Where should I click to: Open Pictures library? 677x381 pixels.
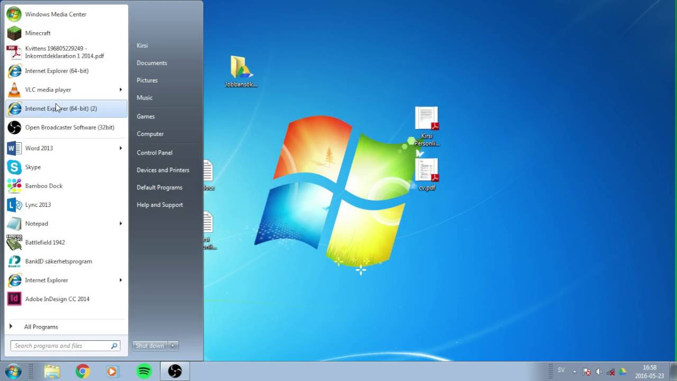point(147,80)
